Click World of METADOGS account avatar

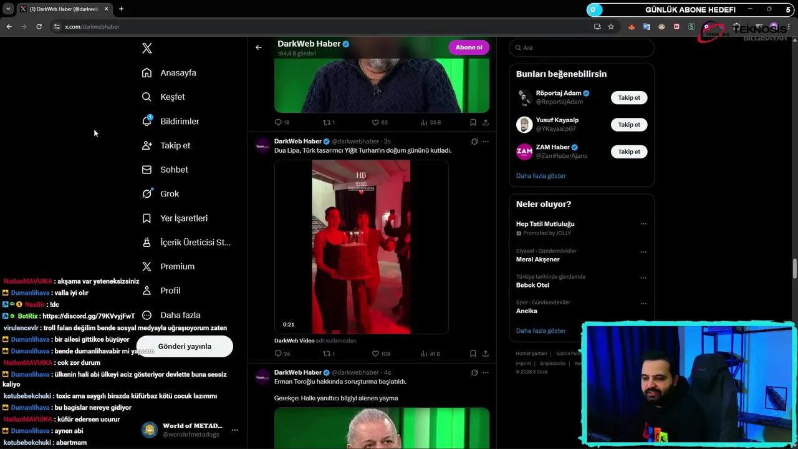(149, 430)
